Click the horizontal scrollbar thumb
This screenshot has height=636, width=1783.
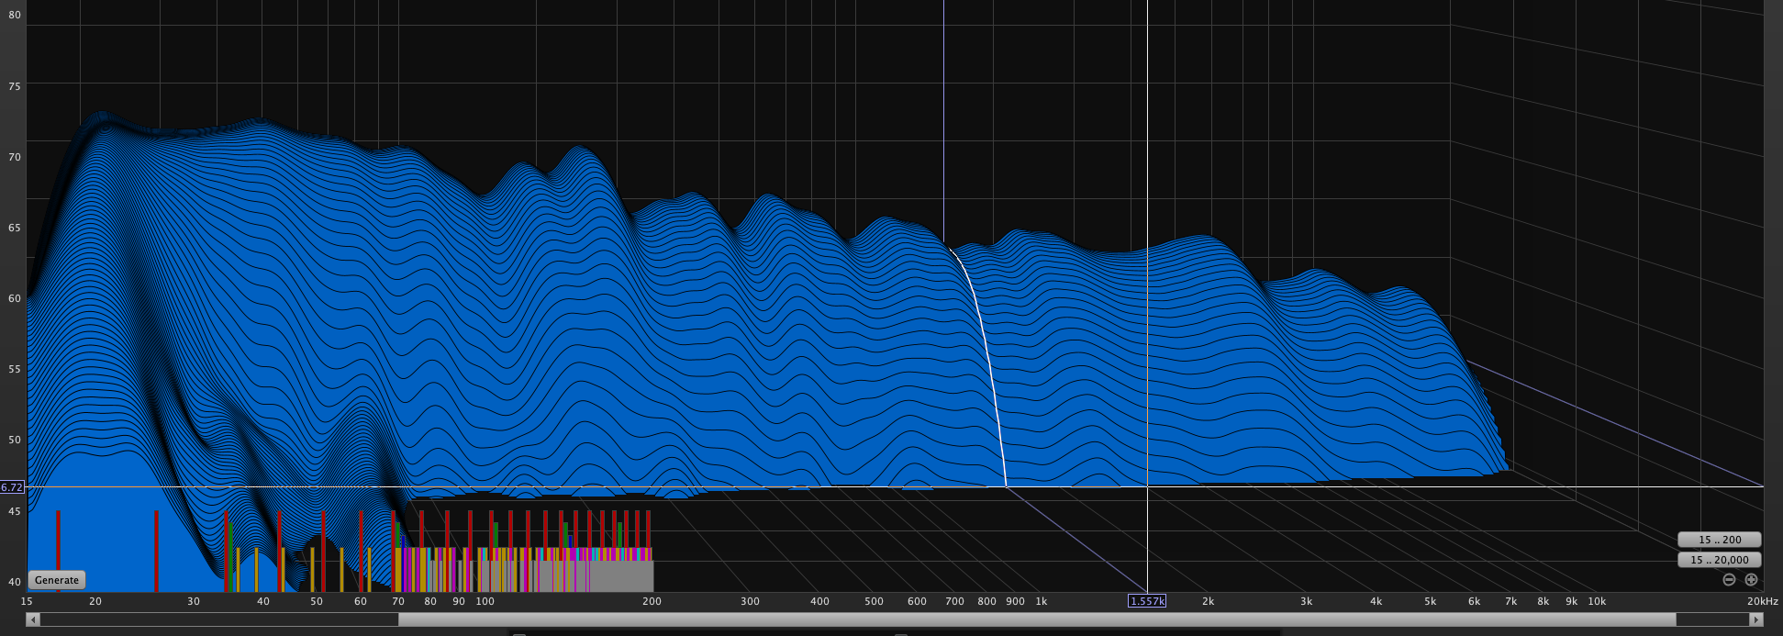[1037, 620]
